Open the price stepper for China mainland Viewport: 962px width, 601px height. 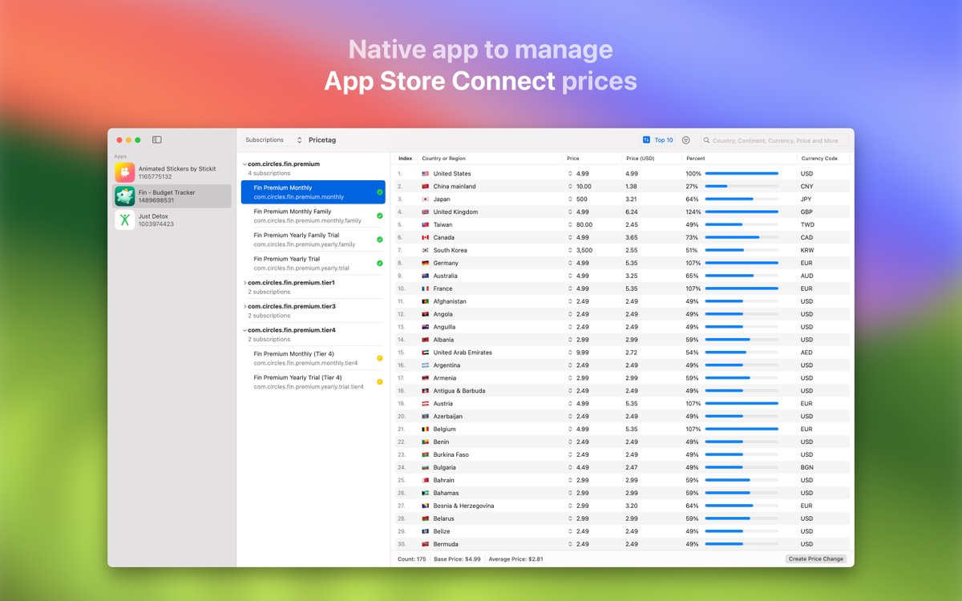(x=571, y=187)
